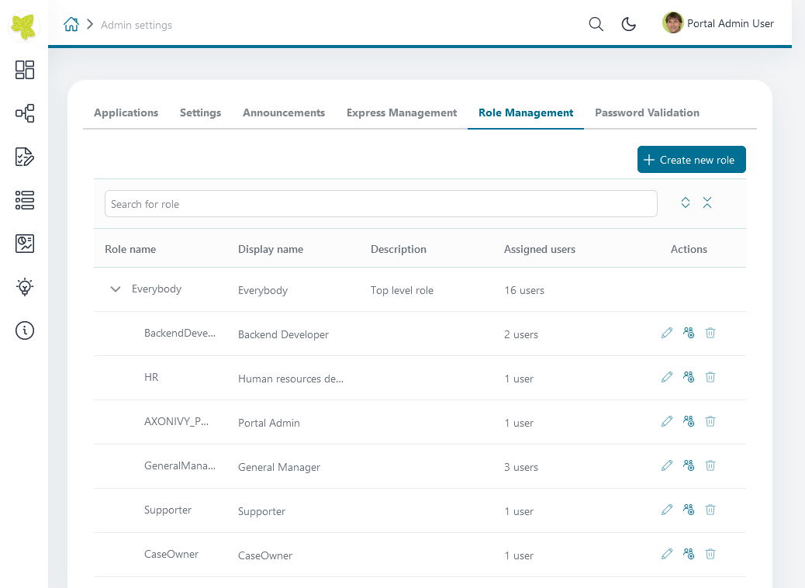
Task: Switch to the Announcements tab
Action: 283,112
